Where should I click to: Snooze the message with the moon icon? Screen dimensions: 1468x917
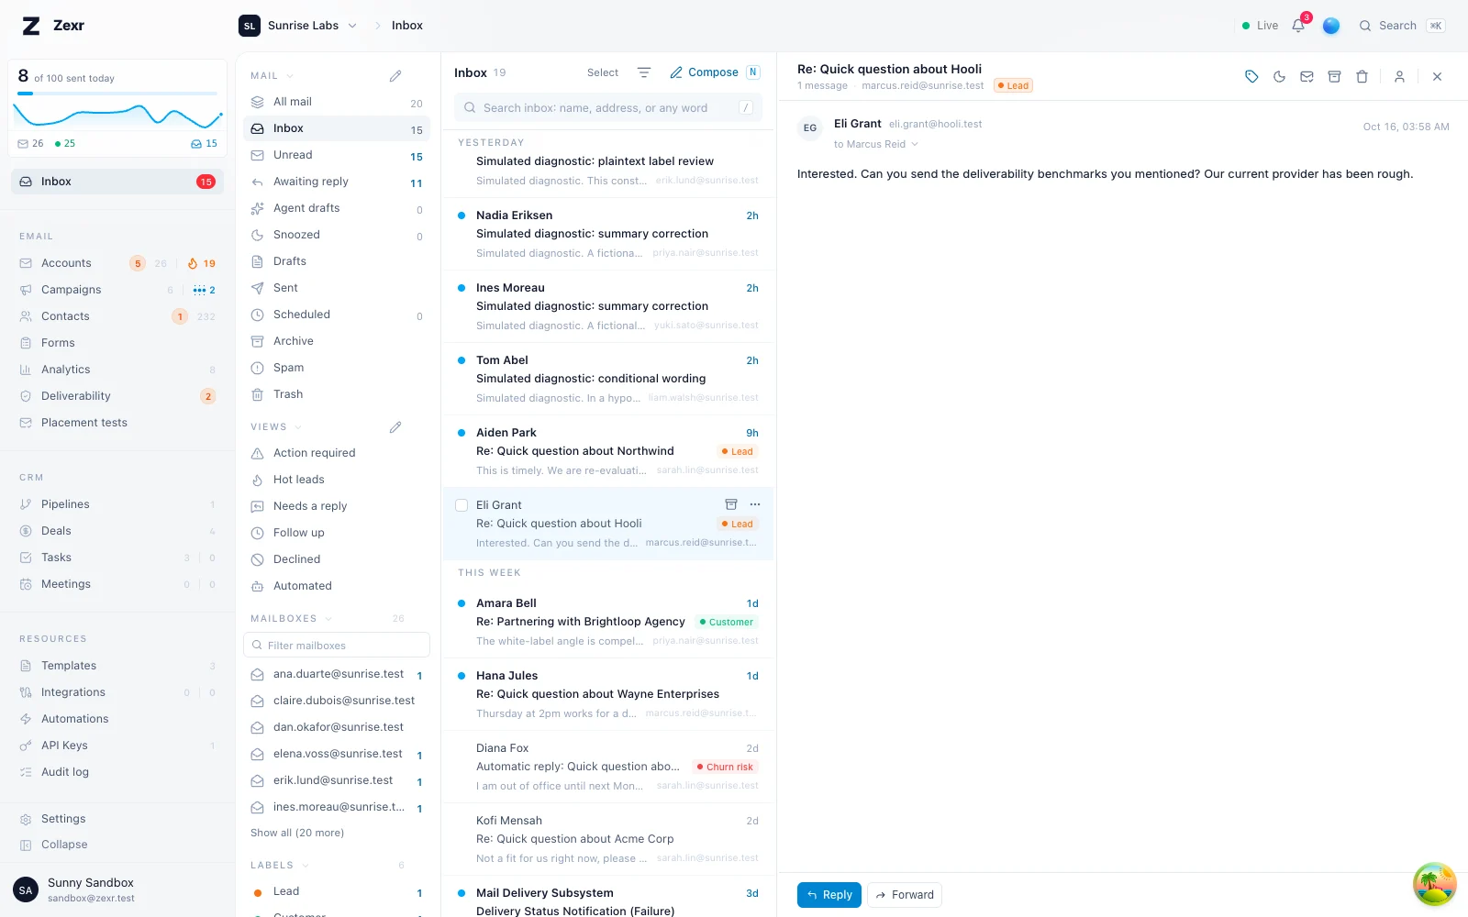(x=1279, y=77)
